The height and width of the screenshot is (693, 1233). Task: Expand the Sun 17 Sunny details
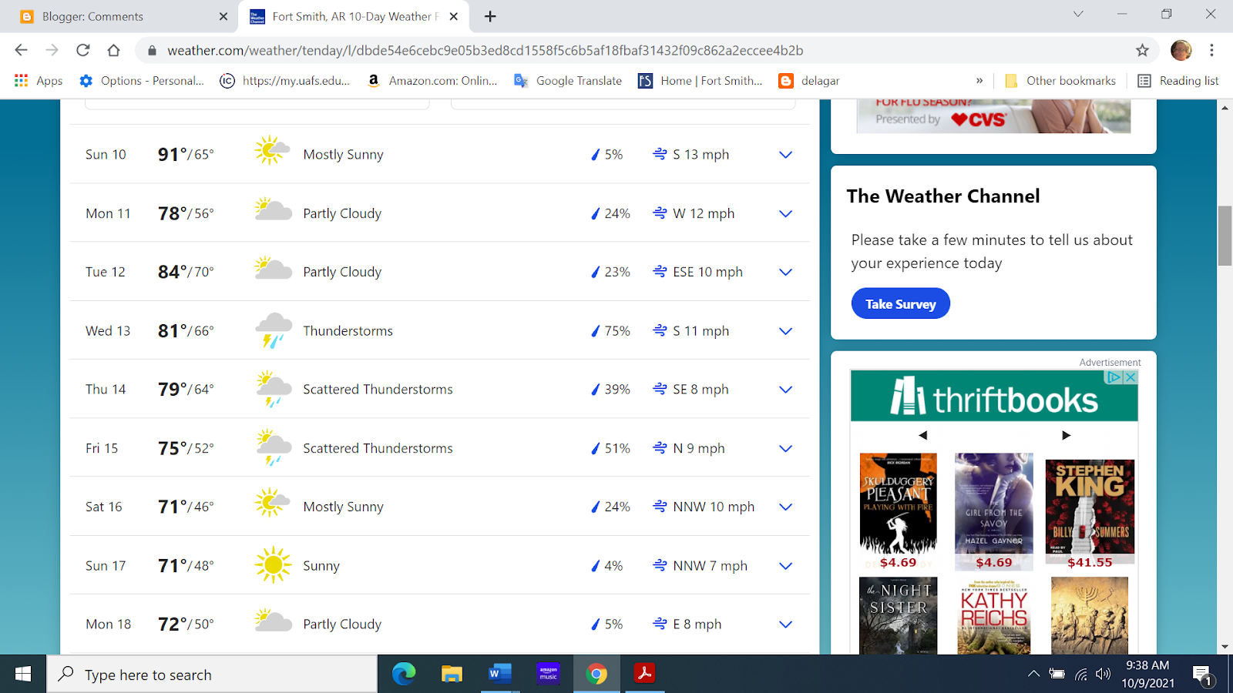[785, 566]
